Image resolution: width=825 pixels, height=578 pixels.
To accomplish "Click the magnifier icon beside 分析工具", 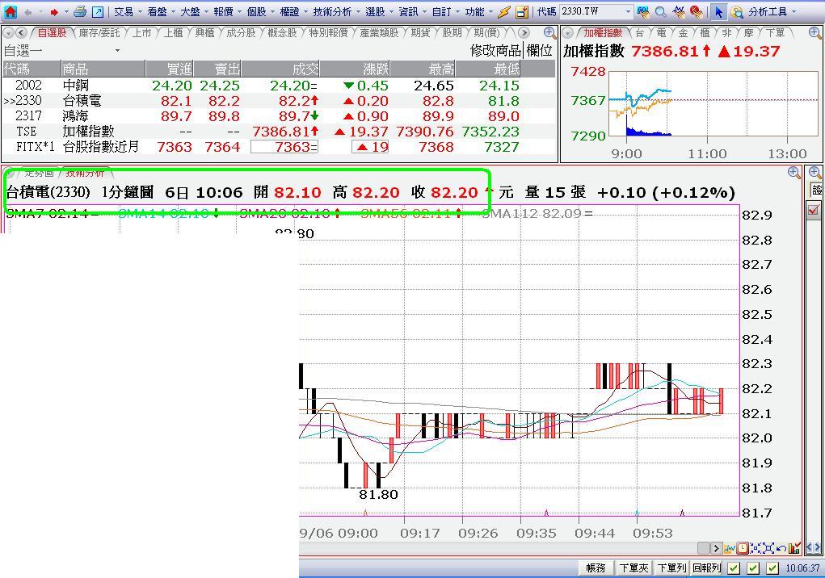I will point(737,11).
